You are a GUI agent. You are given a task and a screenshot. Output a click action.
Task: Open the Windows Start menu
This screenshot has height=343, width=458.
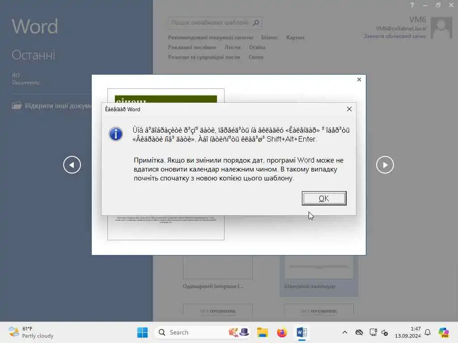point(142,332)
